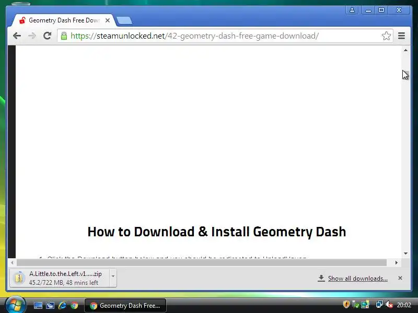
Task: Click the muted volume tray icon
Action: coord(389,304)
